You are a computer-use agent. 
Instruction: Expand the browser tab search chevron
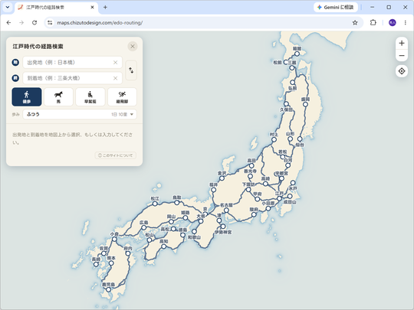8,8
